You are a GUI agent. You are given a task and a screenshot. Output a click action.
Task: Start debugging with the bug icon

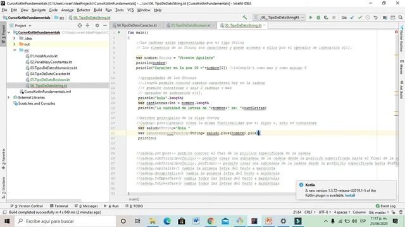pyautogui.click(x=318, y=18)
